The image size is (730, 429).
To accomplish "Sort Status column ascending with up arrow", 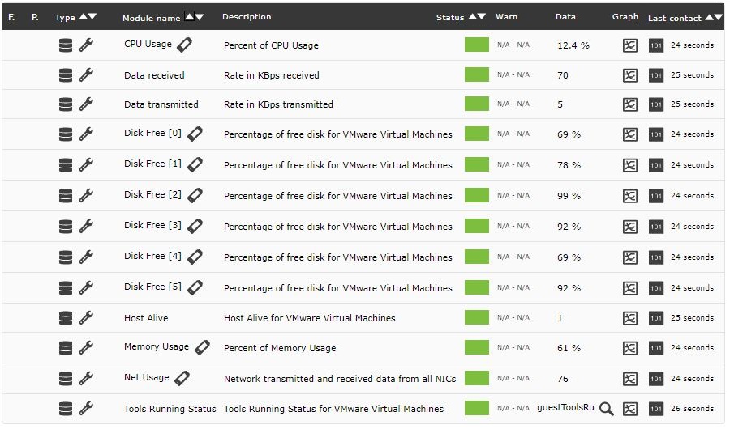I will 473,16.
